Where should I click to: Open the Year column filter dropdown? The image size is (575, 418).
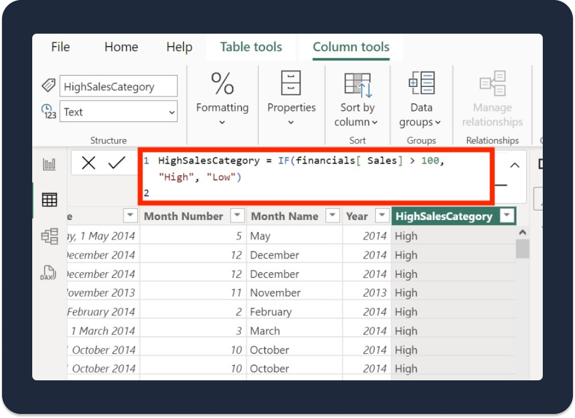[381, 216]
